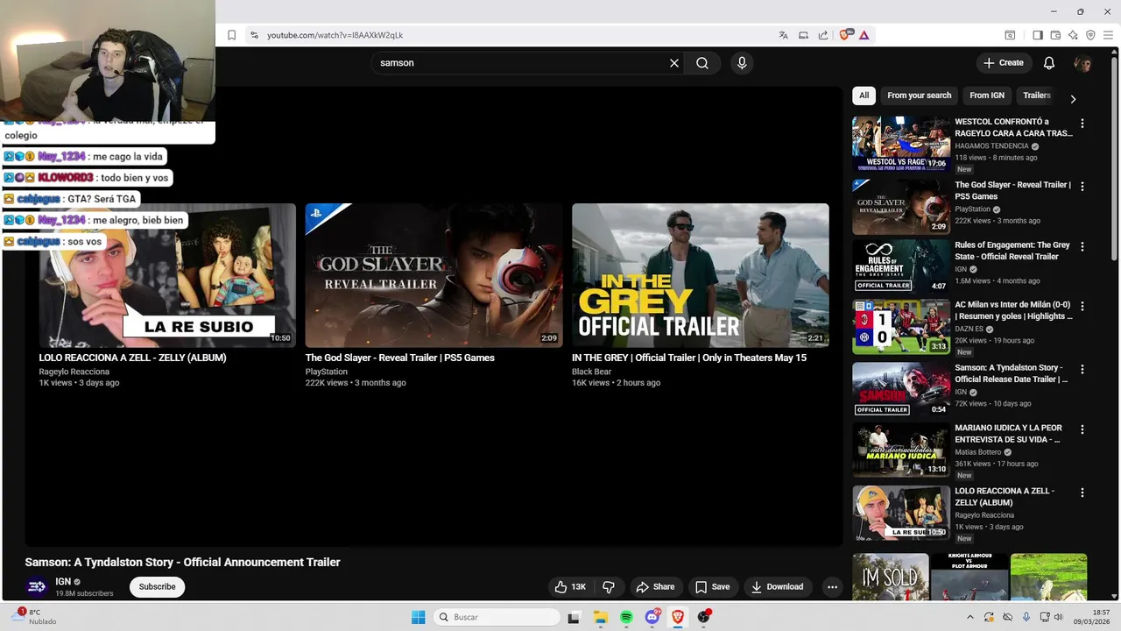Download the video
This screenshot has height=631, width=1121.
click(777, 587)
